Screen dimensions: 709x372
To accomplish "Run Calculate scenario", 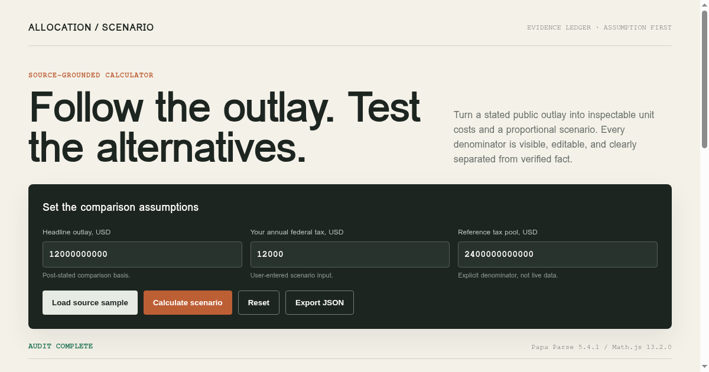I will pyautogui.click(x=188, y=302).
